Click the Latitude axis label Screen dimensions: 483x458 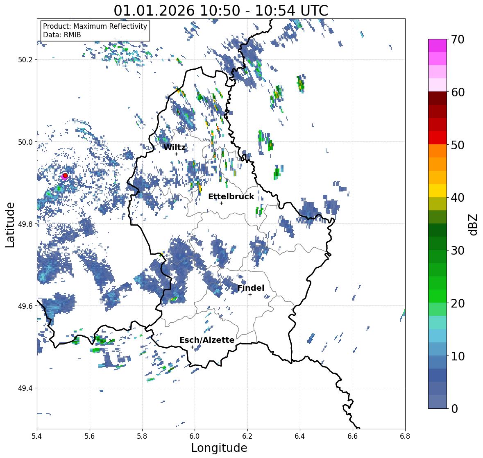tap(10, 225)
